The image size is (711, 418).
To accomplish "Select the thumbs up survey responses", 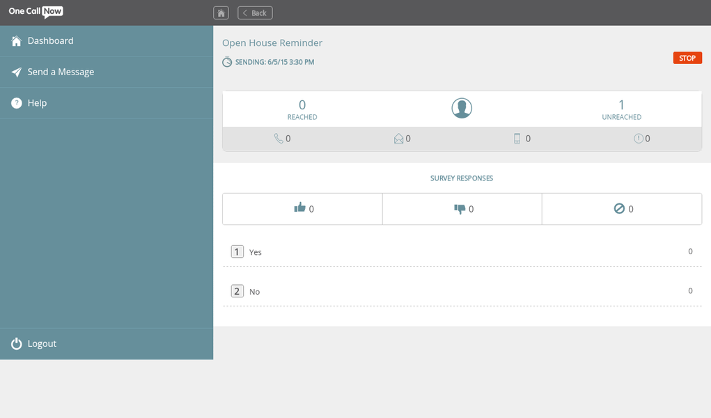I will (x=300, y=208).
